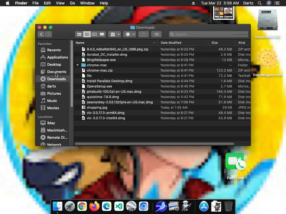The height and width of the screenshot is (214, 286).
Task: Select file 9.4.0_AdbeRdr940_en_US_i386.pkg.zip
Action: click(162, 49)
